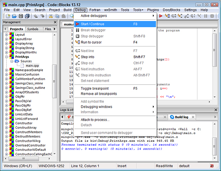Screen dimensions: 221x171
Task: Select the Build log tab
Action: point(182,117)
